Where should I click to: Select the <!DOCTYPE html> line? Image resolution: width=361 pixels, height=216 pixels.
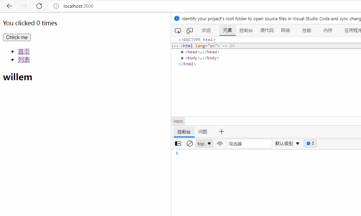point(197,40)
